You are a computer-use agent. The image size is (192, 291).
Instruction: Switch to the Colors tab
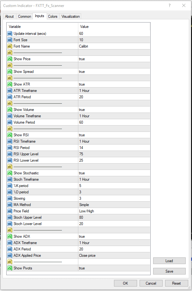tap(53, 16)
